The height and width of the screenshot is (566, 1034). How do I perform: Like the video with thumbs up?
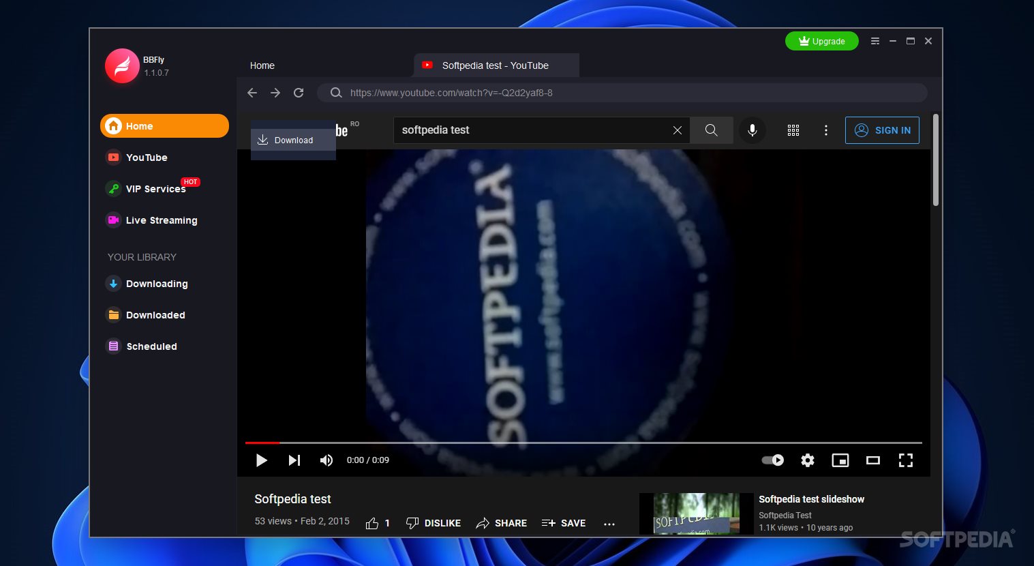(x=372, y=523)
